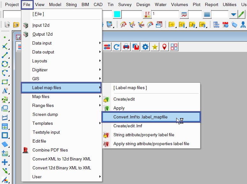Click the yellow star favourites icon
The height and width of the screenshot is (184, 247).
click(155, 47)
